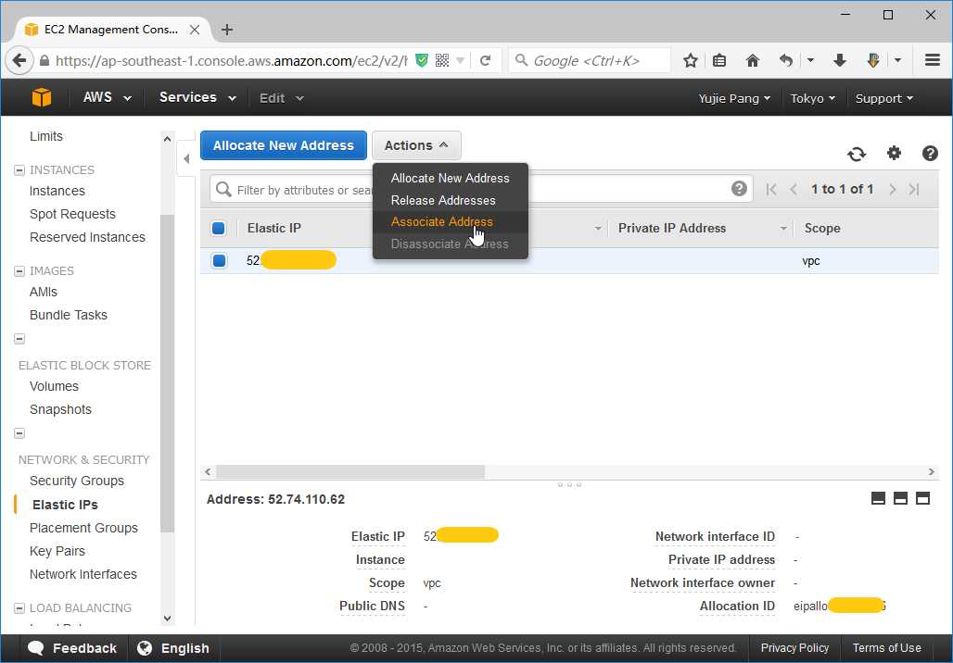Open Private IP Address column sort arrow
The width and height of the screenshot is (953, 663).
tap(783, 229)
